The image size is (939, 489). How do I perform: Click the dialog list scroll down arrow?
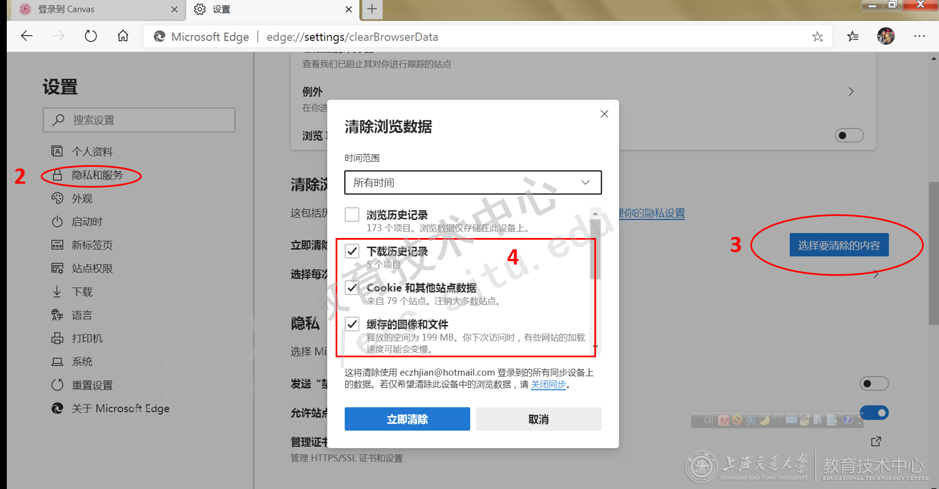[x=595, y=347]
